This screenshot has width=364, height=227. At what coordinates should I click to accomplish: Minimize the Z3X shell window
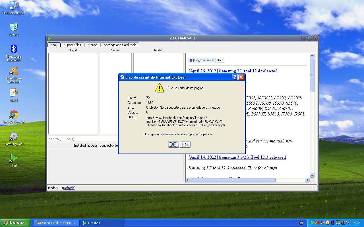pyautogui.click(x=304, y=38)
